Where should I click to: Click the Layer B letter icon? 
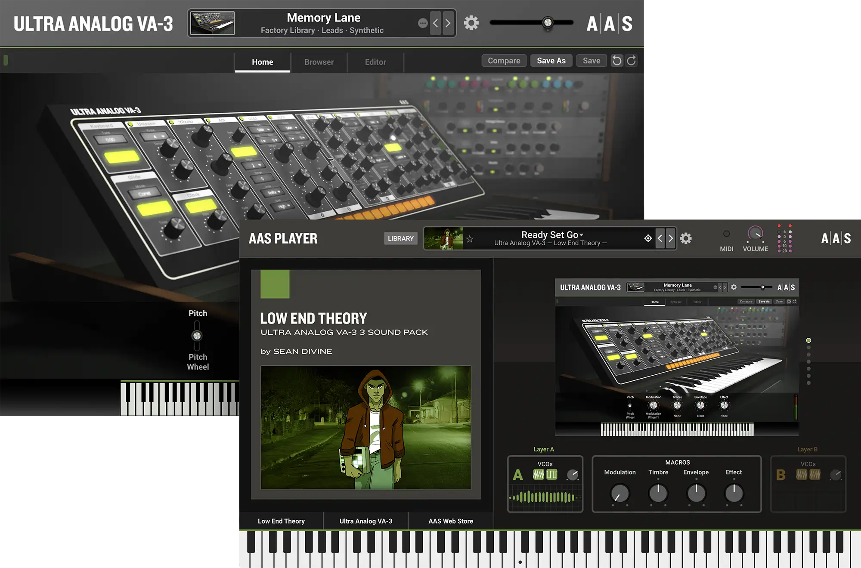tap(781, 475)
